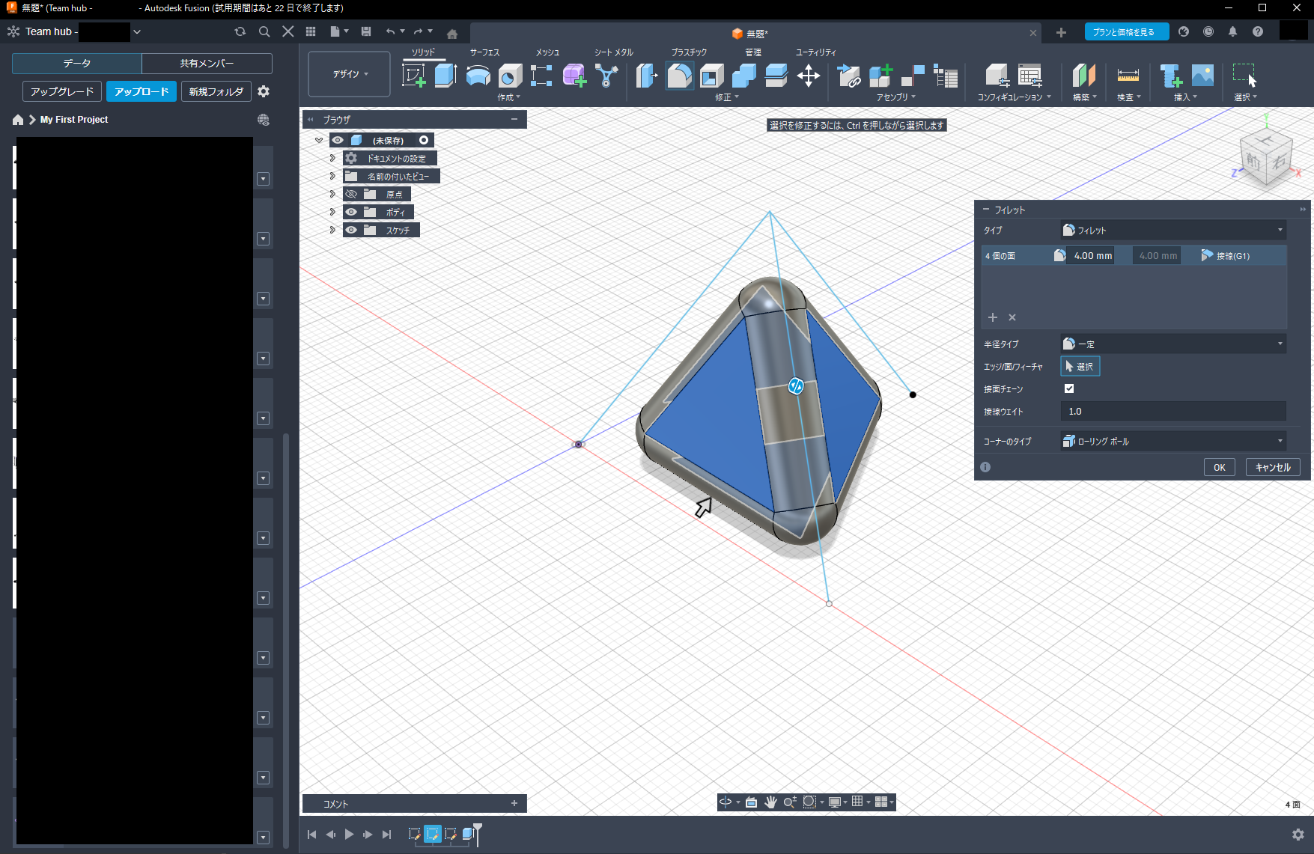1314x854 pixels.
Task: Select the Fillet tool in toolbar
Action: pos(679,76)
